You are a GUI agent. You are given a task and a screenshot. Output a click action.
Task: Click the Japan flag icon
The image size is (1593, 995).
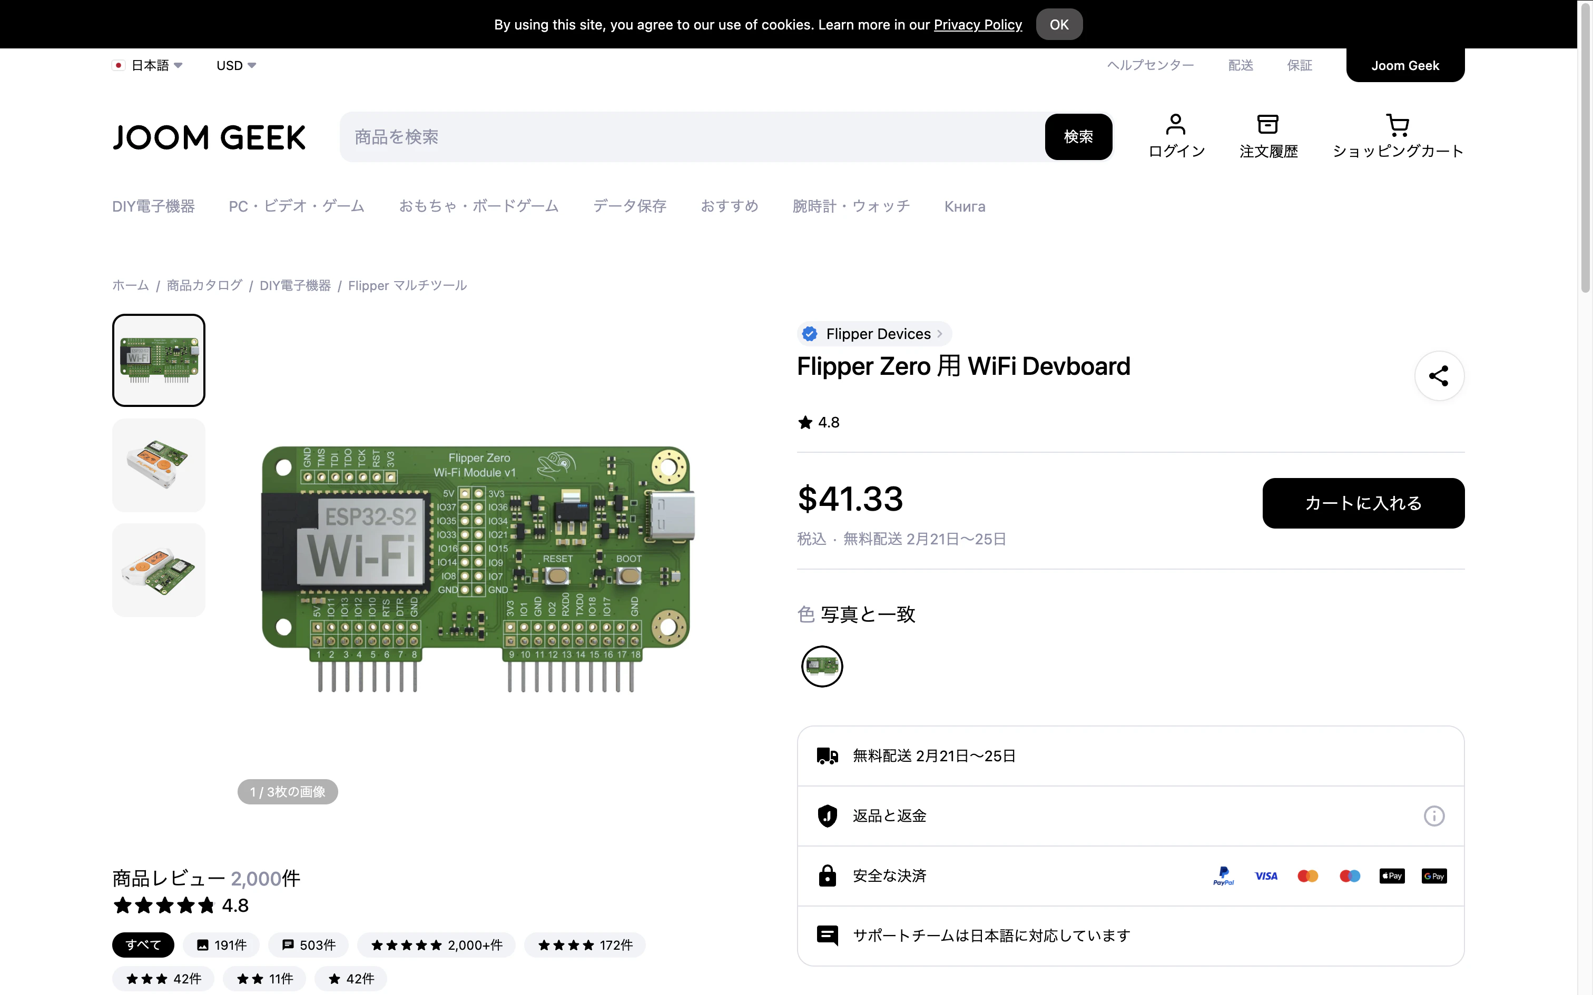119,65
